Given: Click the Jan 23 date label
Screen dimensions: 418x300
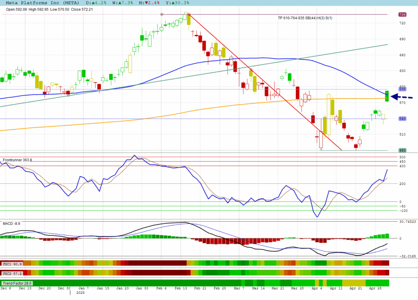Looking at the screenshot, I should [122, 288].
